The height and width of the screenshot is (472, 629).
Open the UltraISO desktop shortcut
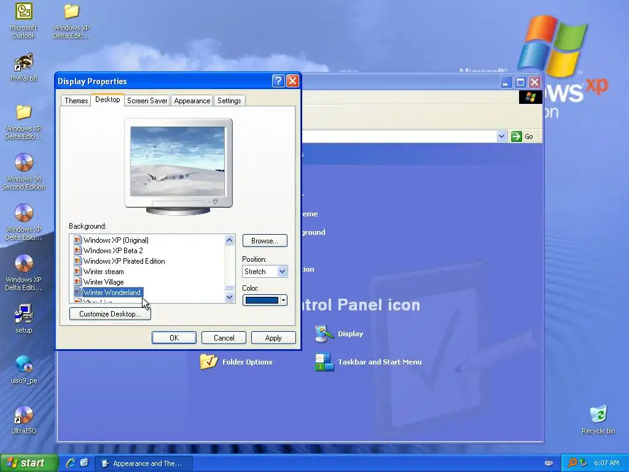tap(24, 420)
